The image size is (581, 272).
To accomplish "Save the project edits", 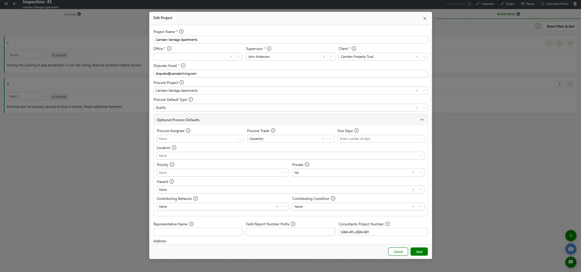I will (419, 252).
